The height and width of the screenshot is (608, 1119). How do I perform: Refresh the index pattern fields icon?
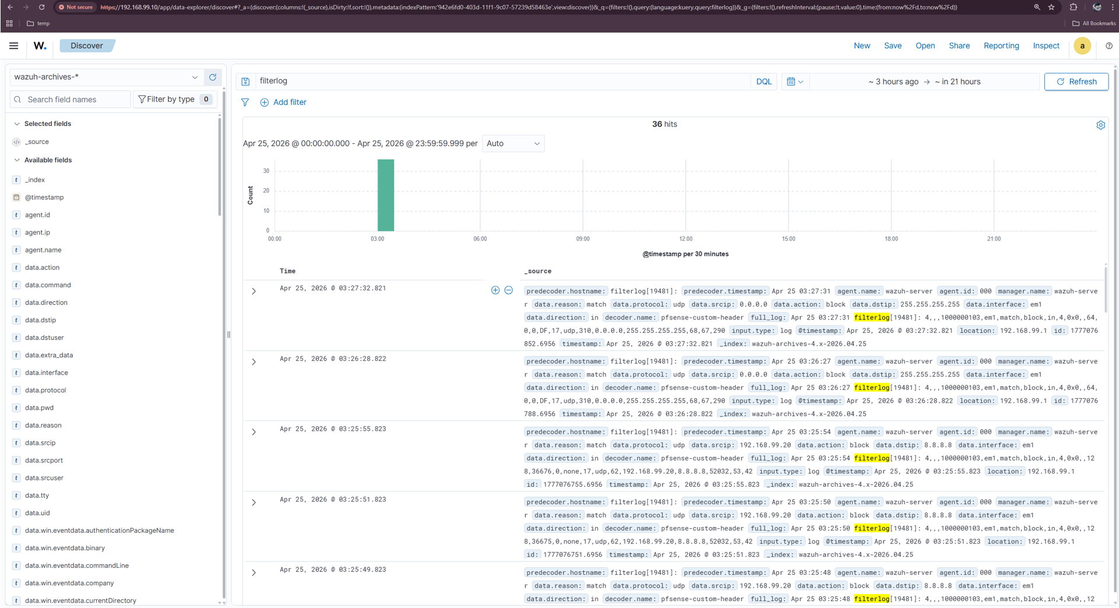[213, 77]
